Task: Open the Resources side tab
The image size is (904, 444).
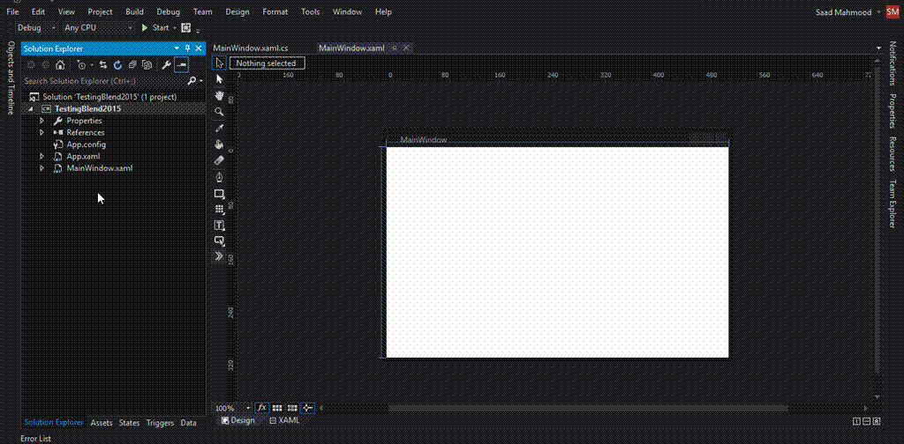Action: click(x=893, y=153)
